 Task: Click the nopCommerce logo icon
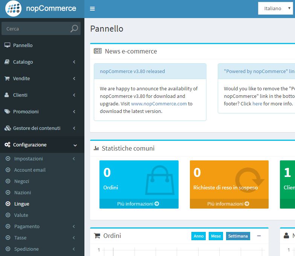pyautogui.click(x=13, y=9)
